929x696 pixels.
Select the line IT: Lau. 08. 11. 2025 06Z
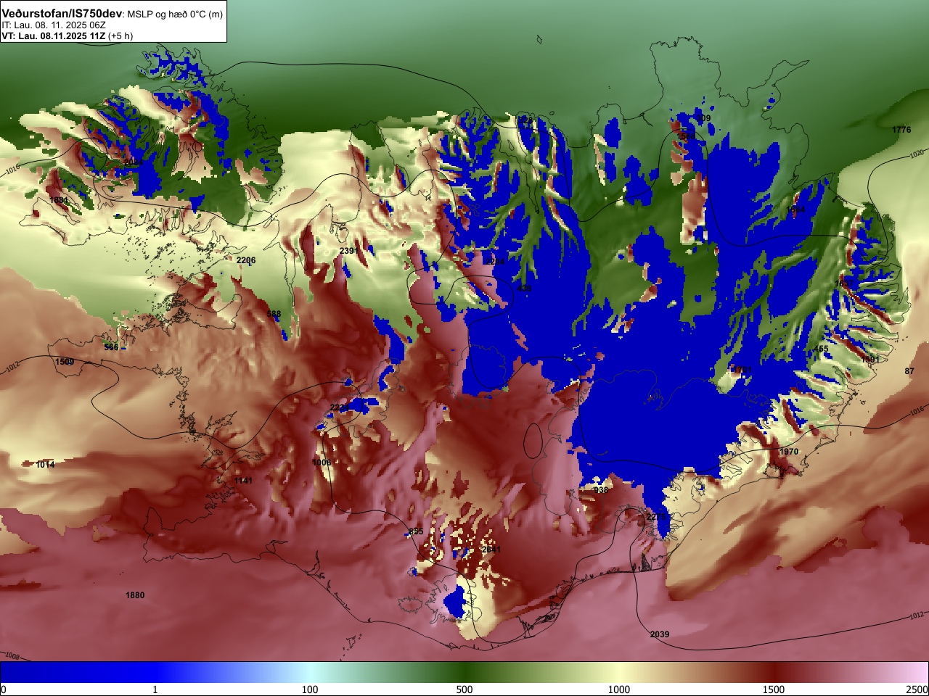[54, 25]
